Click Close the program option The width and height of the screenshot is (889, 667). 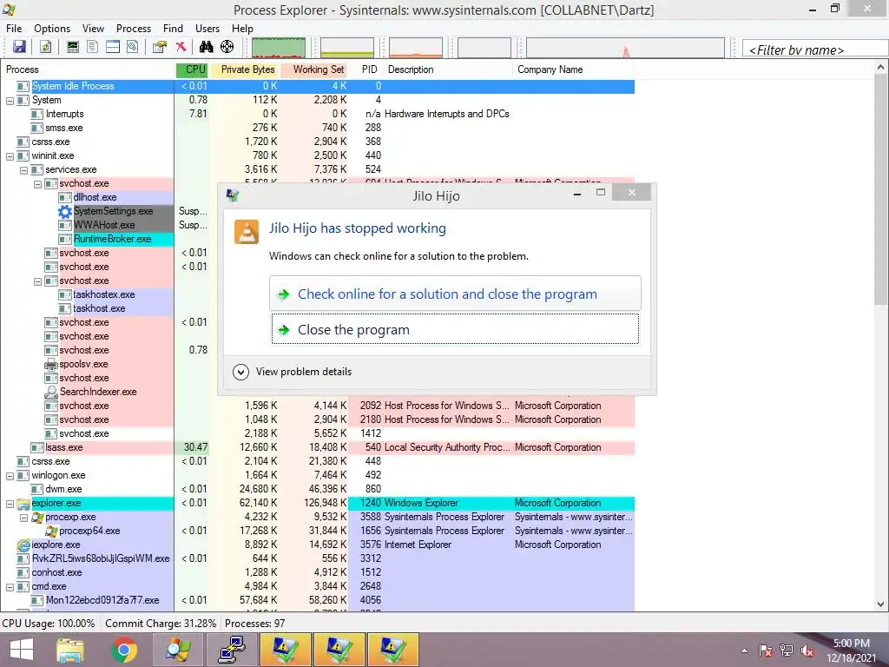click(x=455, y=329)
